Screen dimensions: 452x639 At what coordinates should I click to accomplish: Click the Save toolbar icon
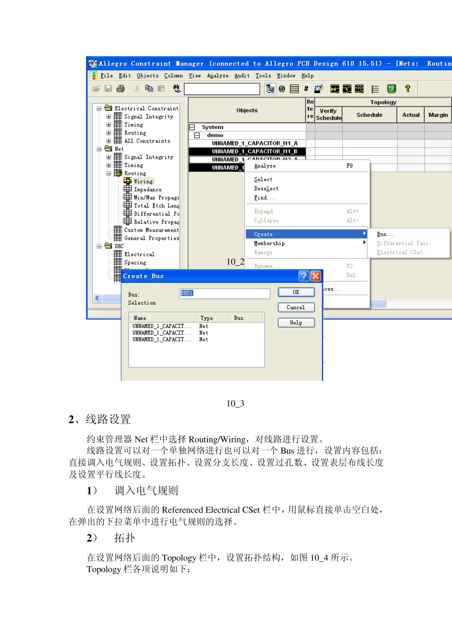[108, 88]
